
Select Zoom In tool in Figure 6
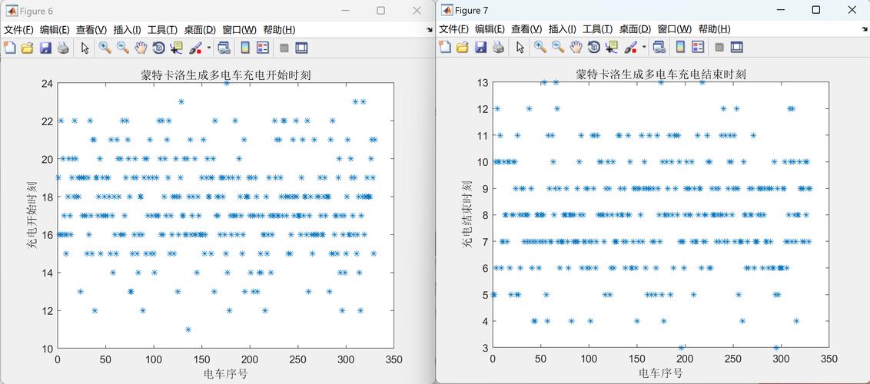click(105, 48)
